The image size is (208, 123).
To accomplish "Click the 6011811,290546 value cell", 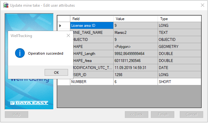I will point(135,61).
